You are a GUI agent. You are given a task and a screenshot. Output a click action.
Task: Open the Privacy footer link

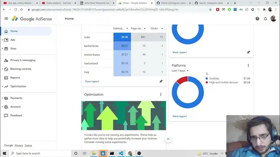tap(19, 145)
